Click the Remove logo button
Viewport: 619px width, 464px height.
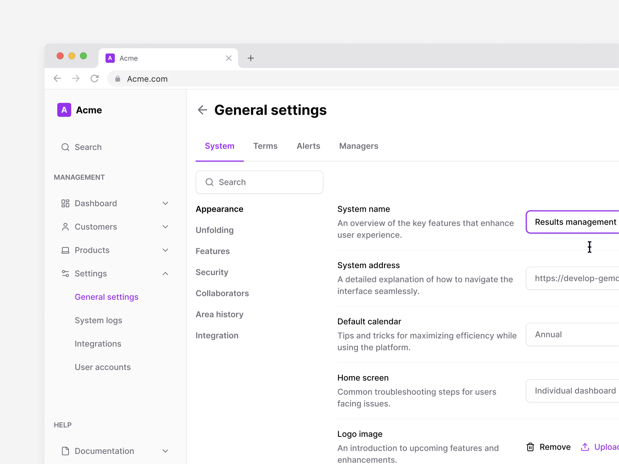click(548, 447)
